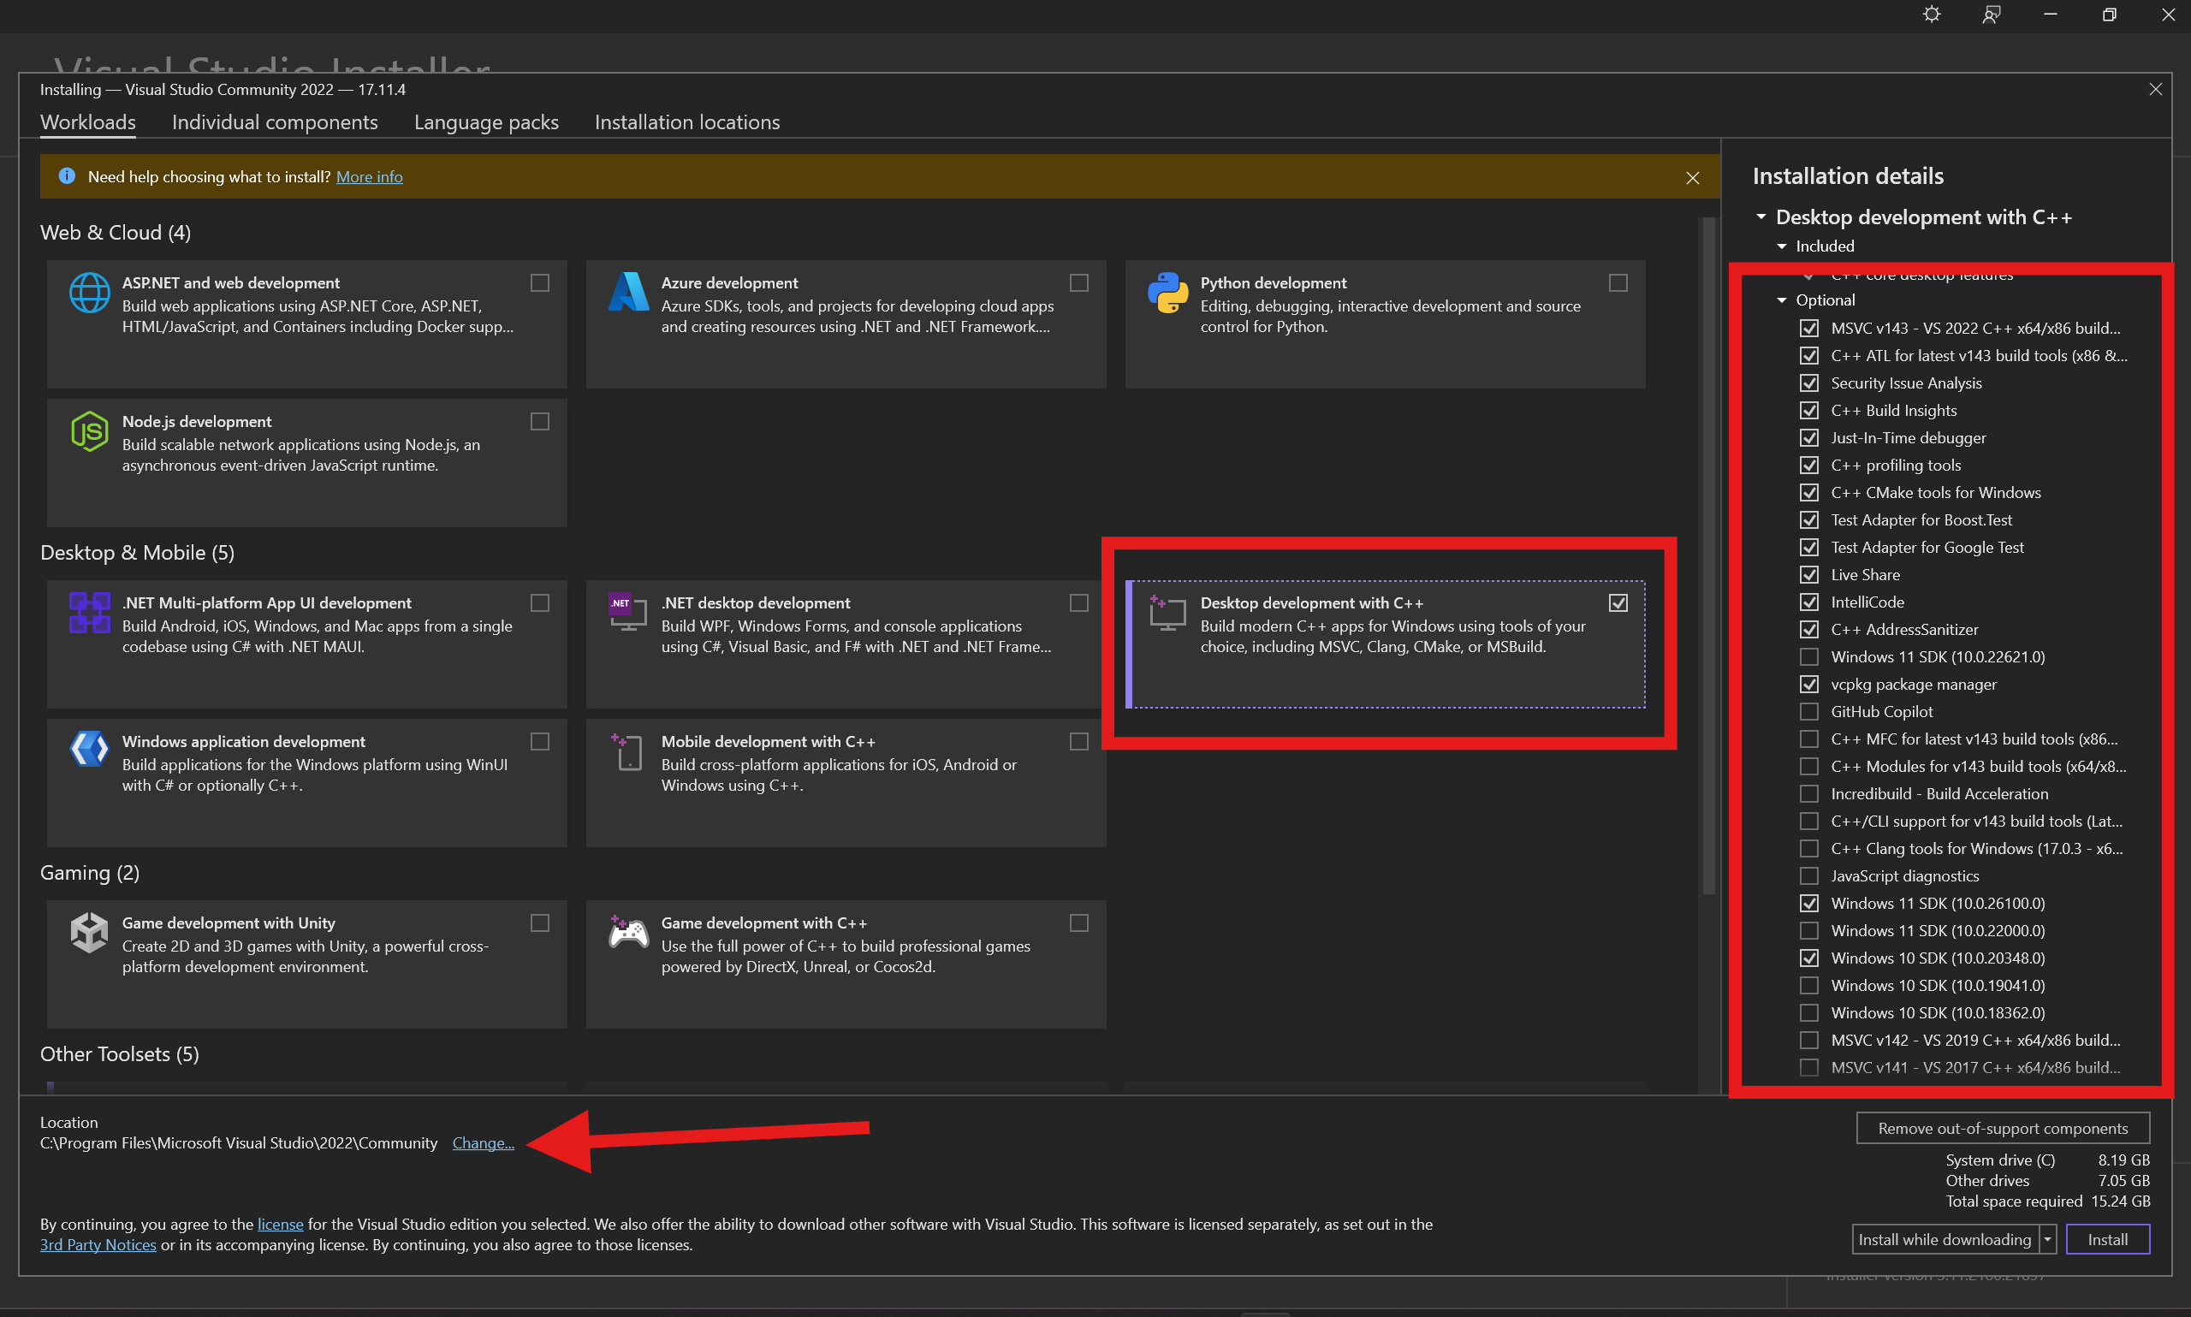2191x1317 pixels.
Task: Uncheck Windows 10 SDK (10.0.20348.0)
Action: pos(1808,958)
